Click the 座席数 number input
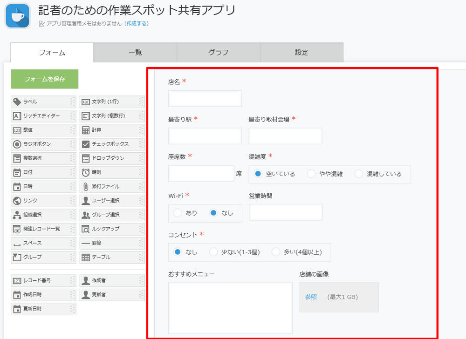Image resolution: width=466 pixels, height=339 pixels. tap(201, 174)
